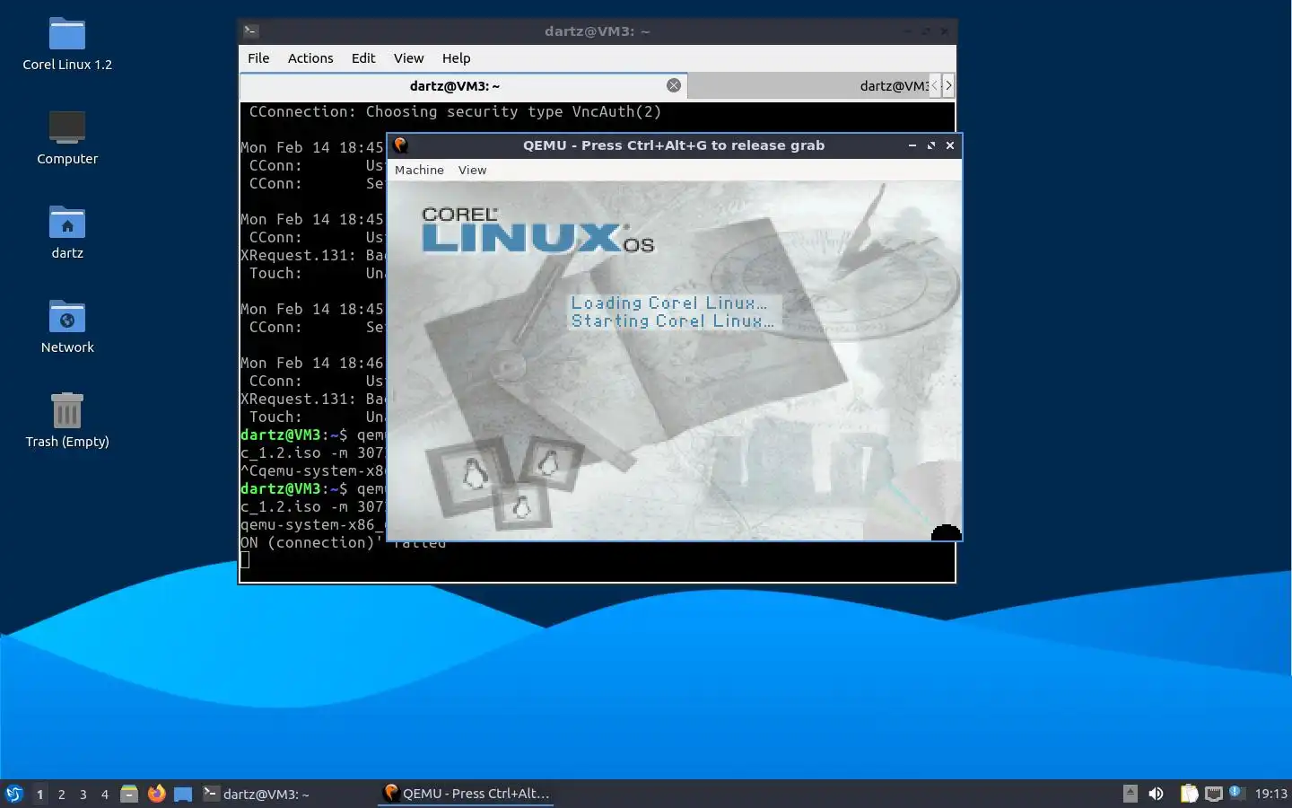Viewport: 1292px width, 808px height.
Task: Click the terminal window title bar icon
Action: click(x=251, y=31)
